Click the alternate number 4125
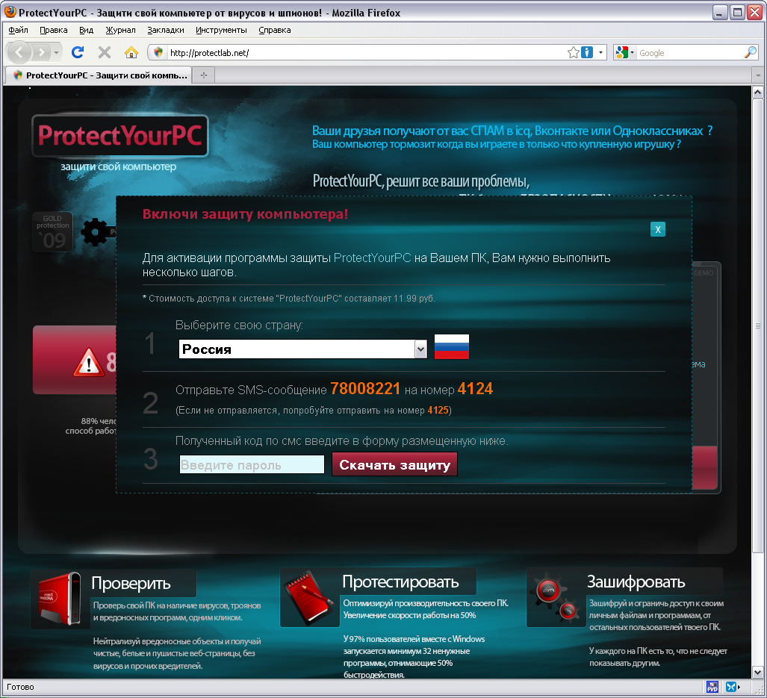Image resolution: width=767 pixels, height=698 pixels. (438, 410)
